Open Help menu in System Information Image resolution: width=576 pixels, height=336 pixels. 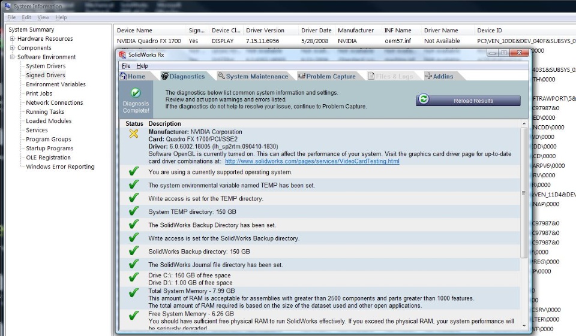click(61, 17)
